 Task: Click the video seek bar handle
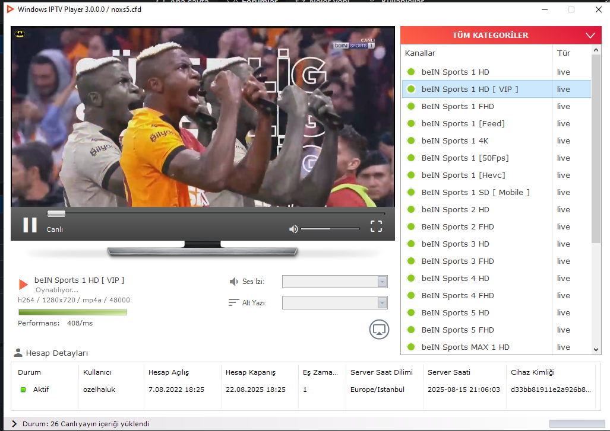[x=56, y=213]
